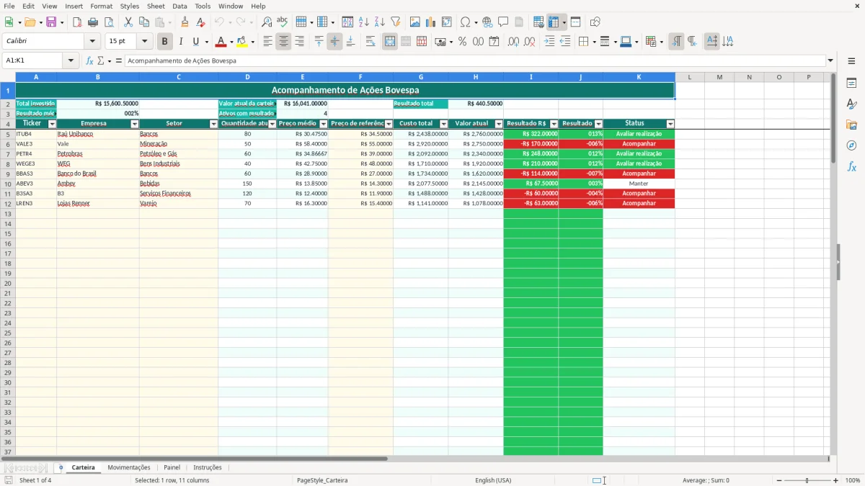Open the Sheet menu
The image size is (865, 486).
(x=156, y=6)
